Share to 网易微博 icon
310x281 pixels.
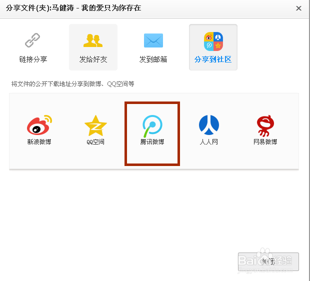pyautogui.click(x=265, y=126)
